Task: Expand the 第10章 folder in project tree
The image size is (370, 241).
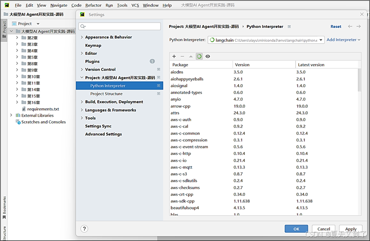Action: [x=17, y=76]
